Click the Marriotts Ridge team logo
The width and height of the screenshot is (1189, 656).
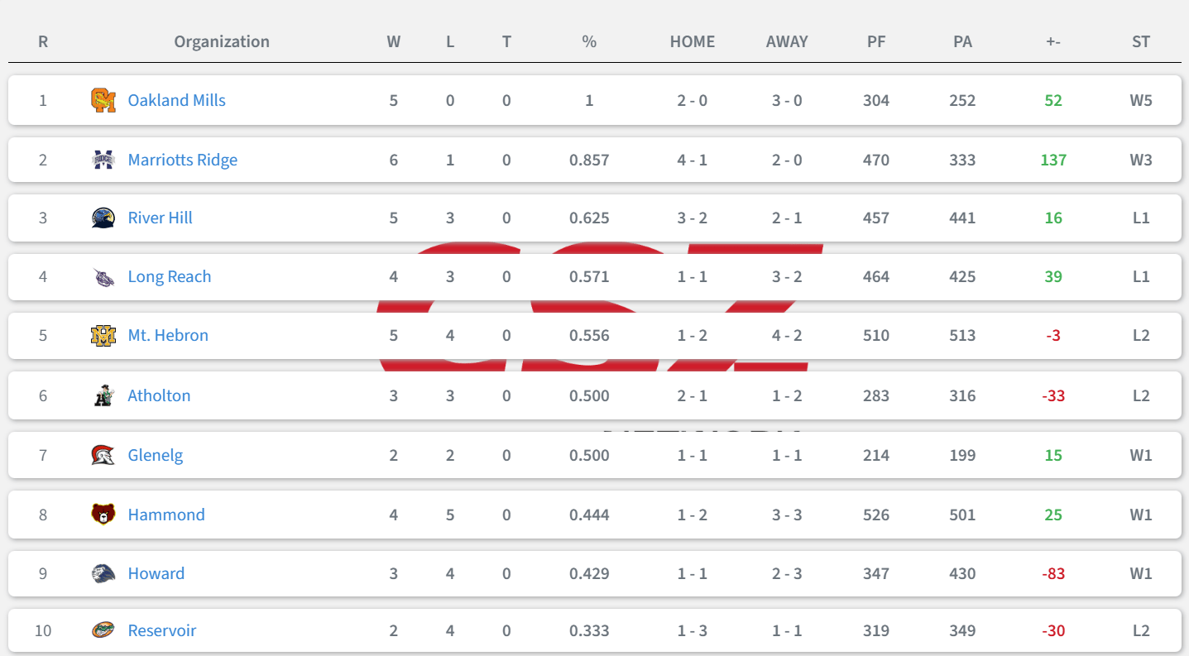pyautogui.click(x=103, y=160)
